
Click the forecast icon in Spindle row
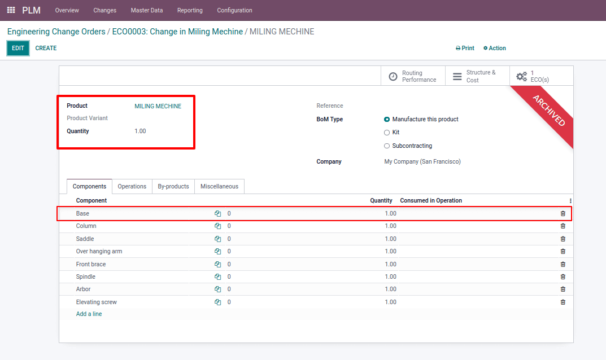217,276
